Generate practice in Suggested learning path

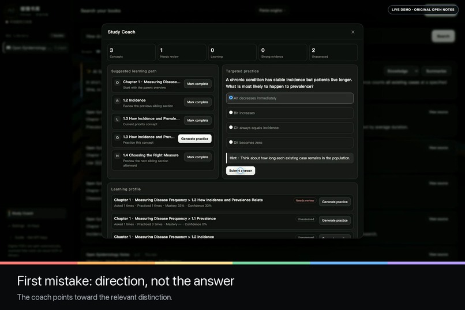coord(194,139)
